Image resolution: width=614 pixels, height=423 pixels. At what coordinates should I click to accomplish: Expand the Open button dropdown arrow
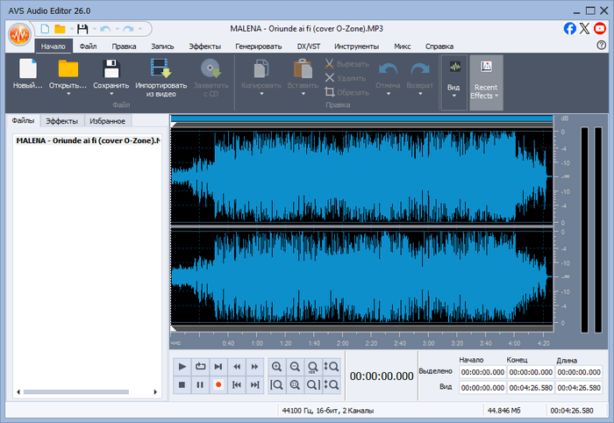[68, 95]
